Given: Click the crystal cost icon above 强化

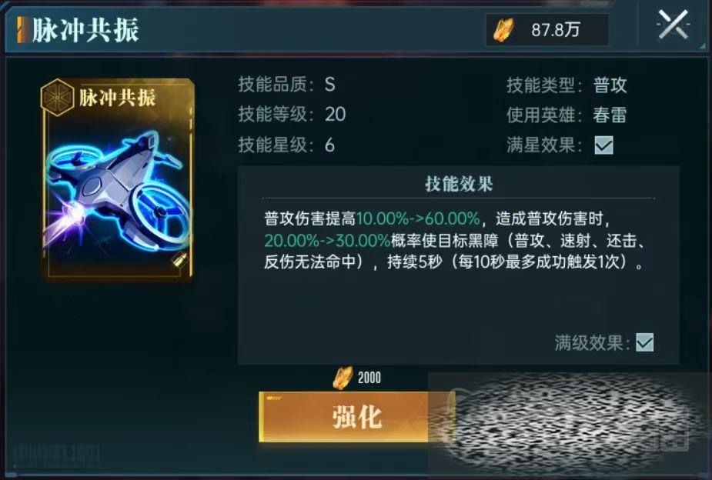Looking at the screenshot, I should coord(343,378).
